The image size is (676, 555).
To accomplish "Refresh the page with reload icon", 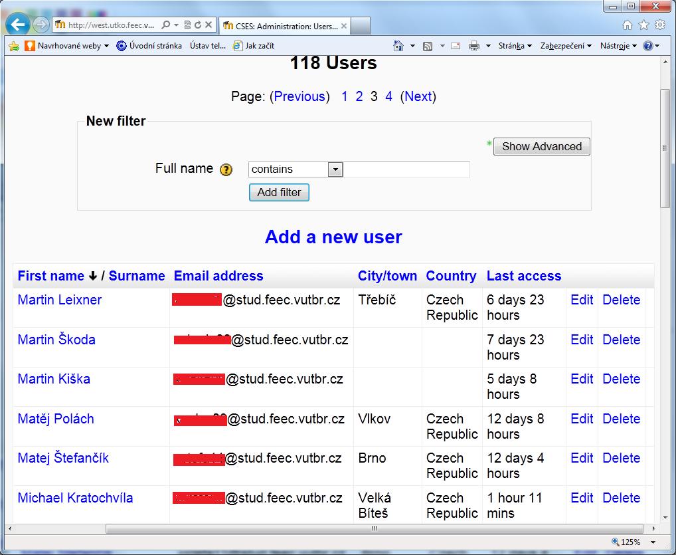I will (198, 25).
